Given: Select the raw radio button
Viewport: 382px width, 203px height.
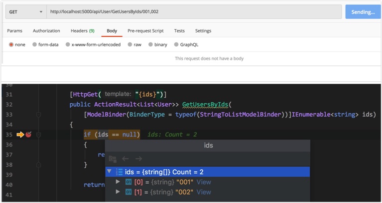Looking at the screenshot, I should (x=130, y=45).
